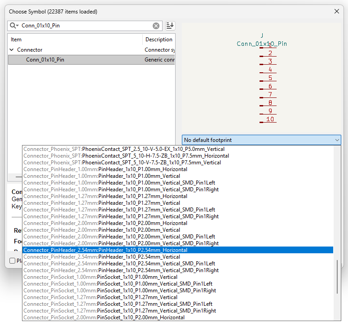Viewport: 348px width, 335px height.
Task: Open the No default footprint combo box
Action: [261, 140]
